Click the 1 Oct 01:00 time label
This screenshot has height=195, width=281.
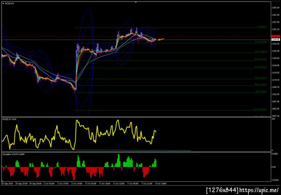click(x=49, y=184)
